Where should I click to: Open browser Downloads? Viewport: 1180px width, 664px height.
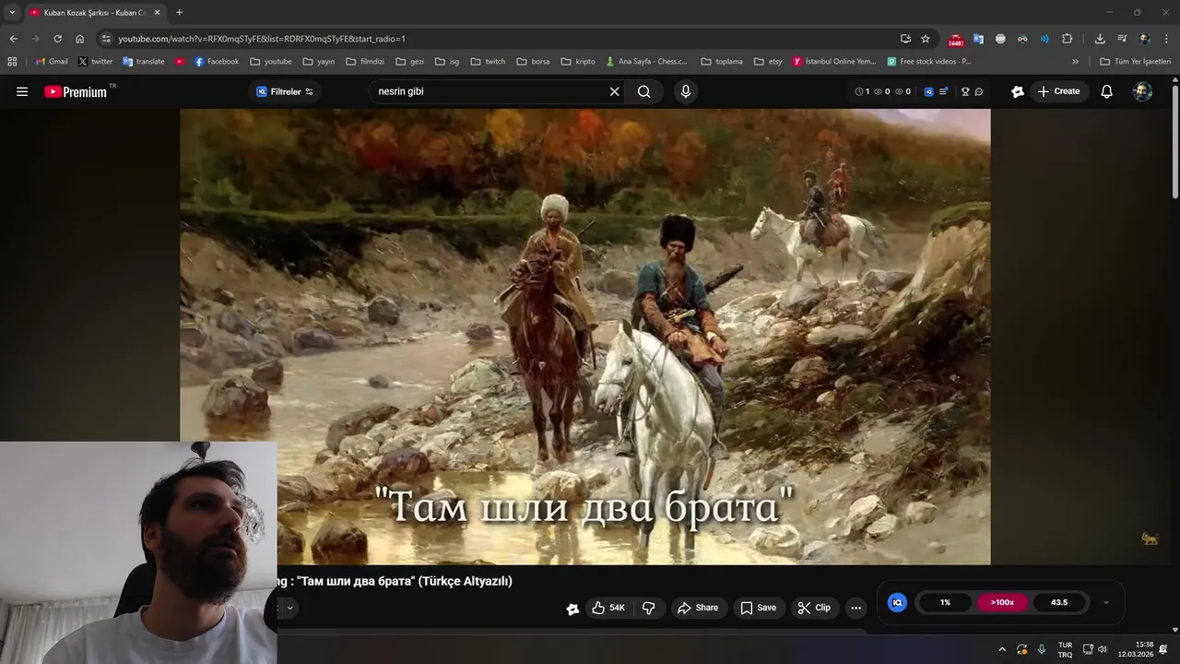click(x=1100, y=39)
